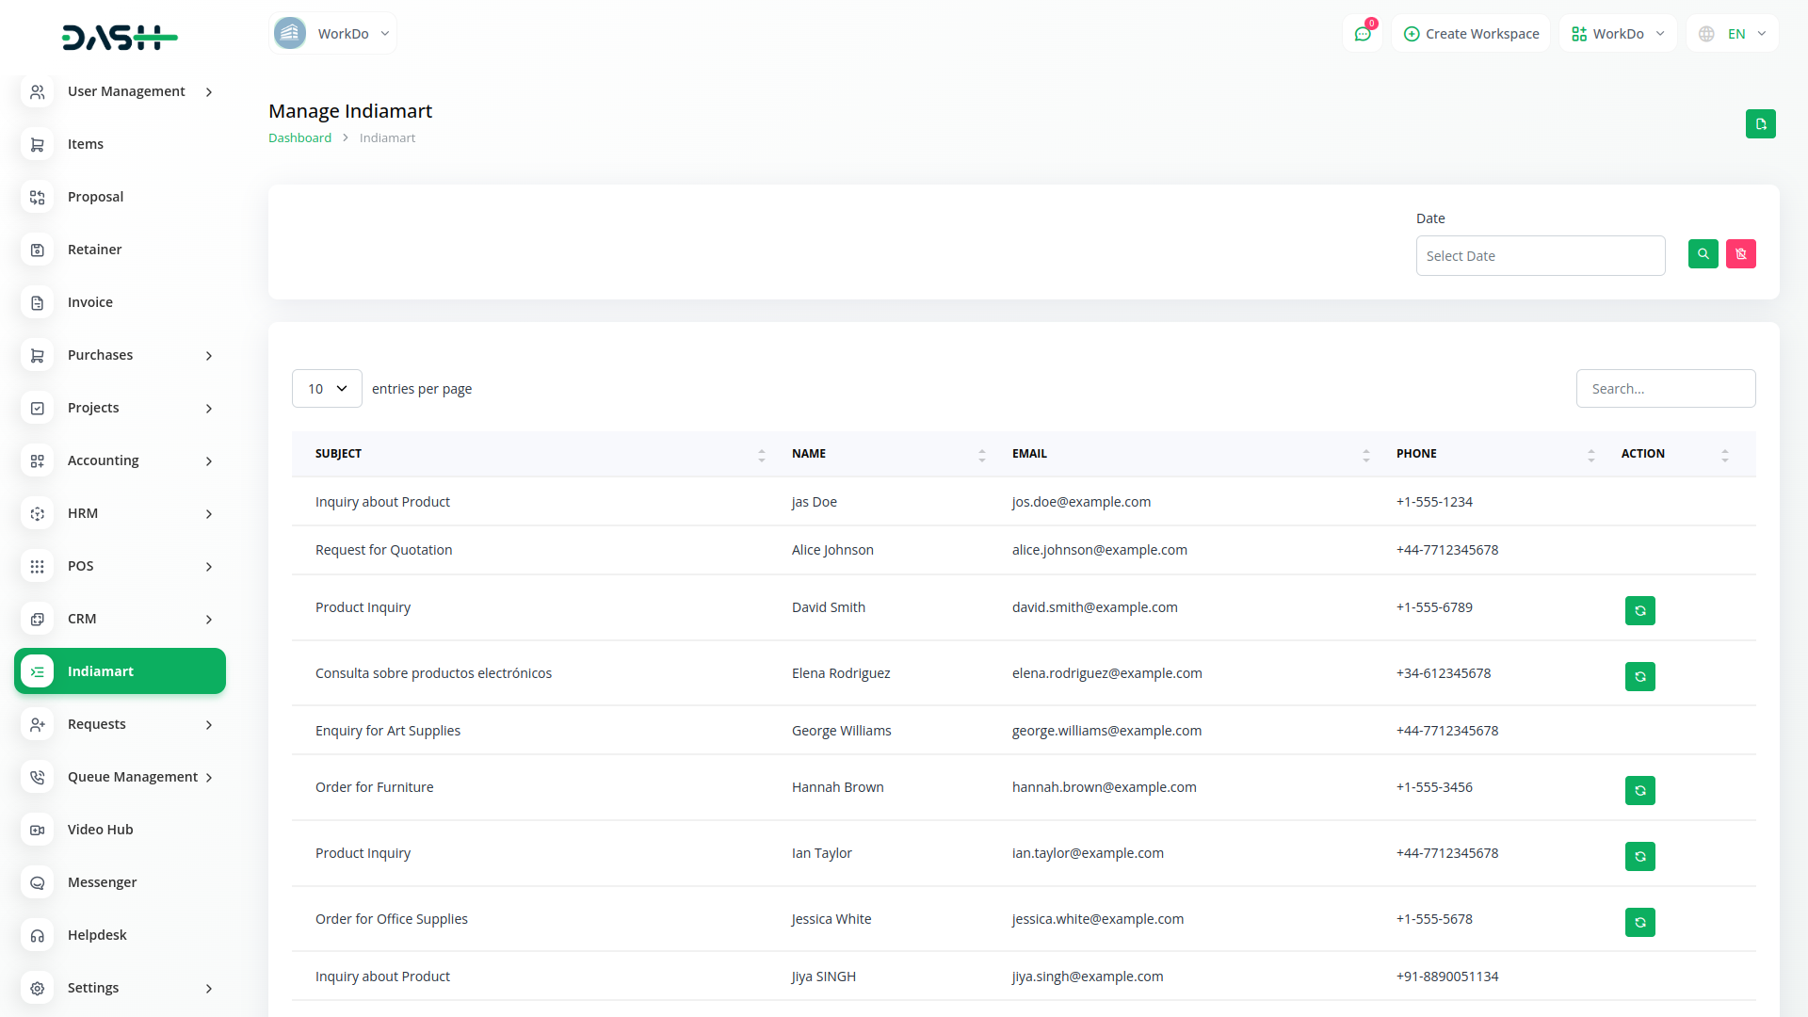Open the EN language dropdown
This screenshot has width=1808, height=1017.
(1734, 34)
